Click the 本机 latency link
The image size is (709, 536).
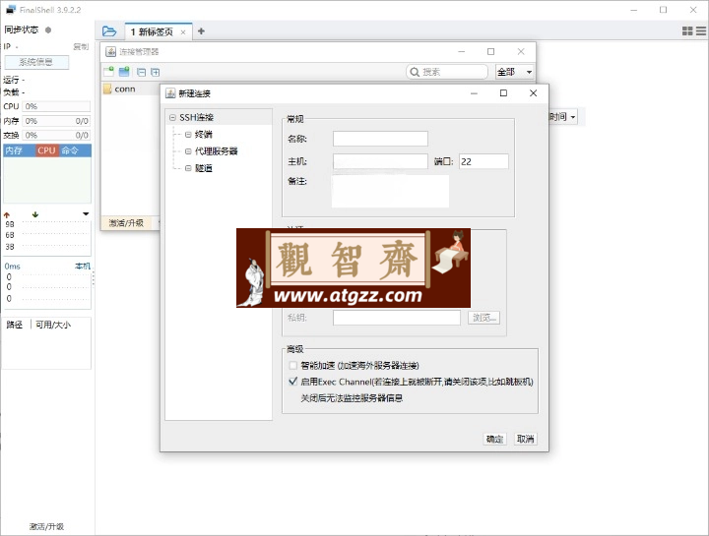pos(83,266)
